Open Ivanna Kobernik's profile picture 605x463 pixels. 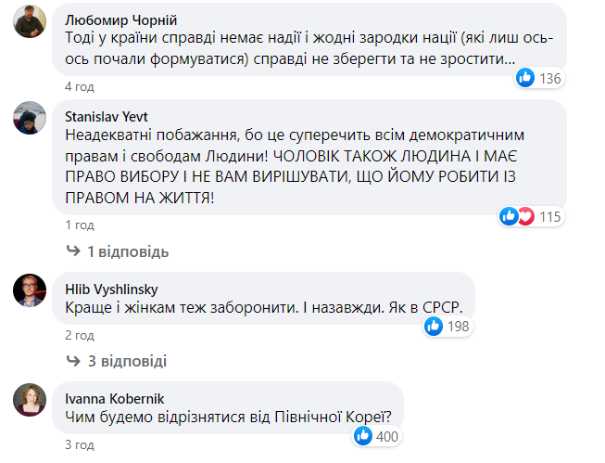(x=30, y=400)
